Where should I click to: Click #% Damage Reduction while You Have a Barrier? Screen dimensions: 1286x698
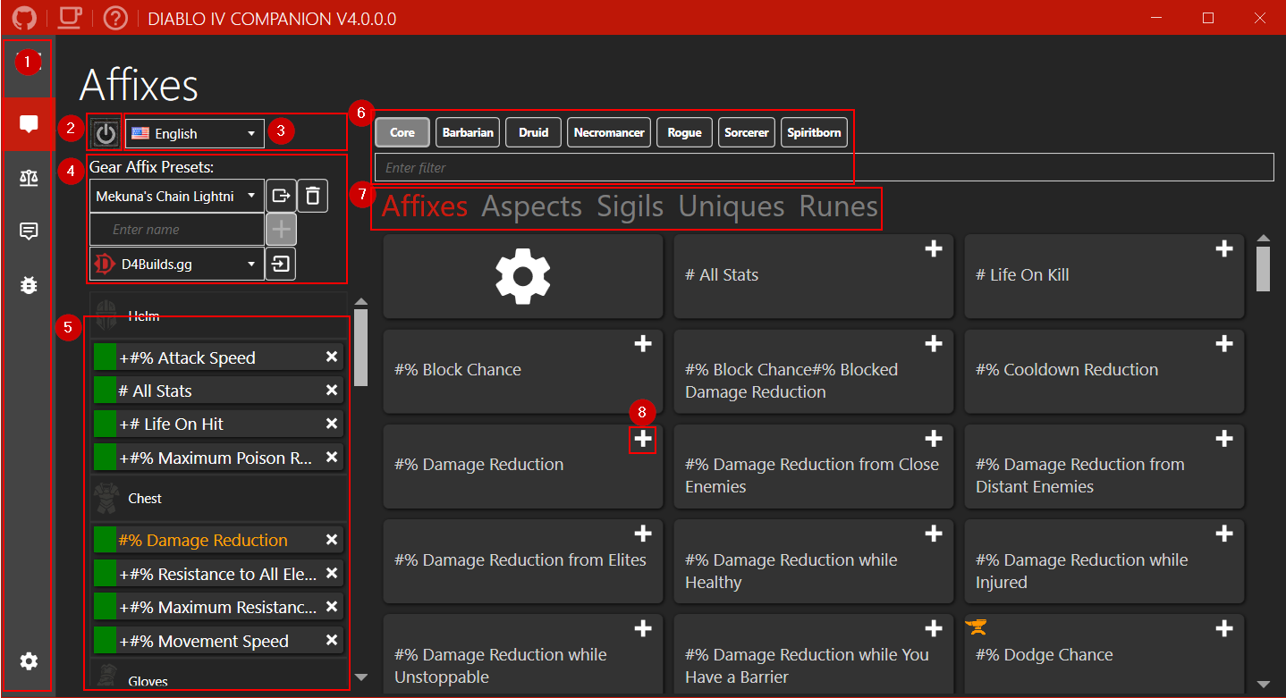(814, 656)
